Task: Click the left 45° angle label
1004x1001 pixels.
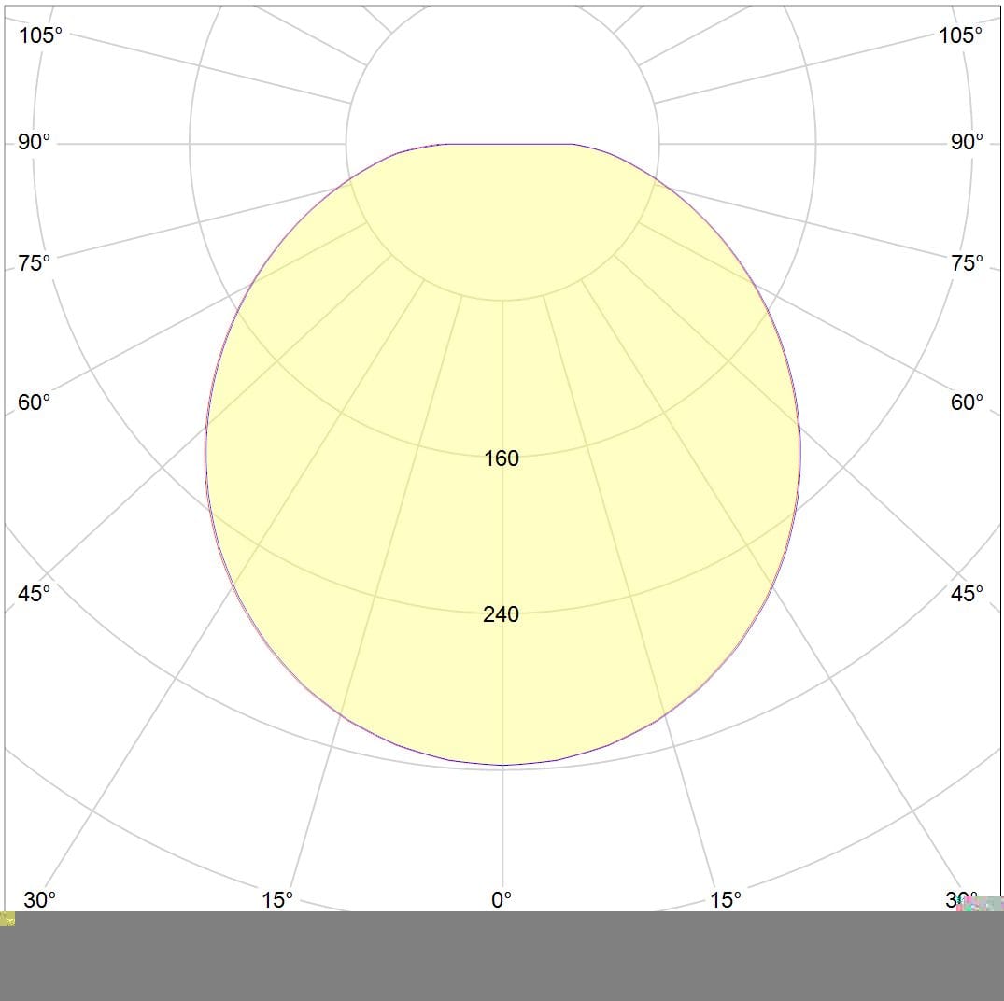Action: click(35, 594)
